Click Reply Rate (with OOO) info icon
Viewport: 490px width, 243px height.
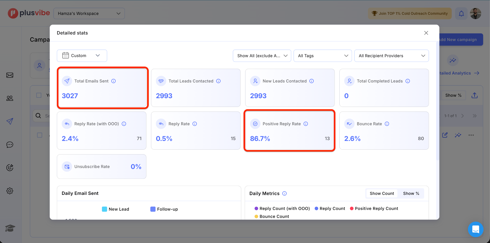click(124, 124)
